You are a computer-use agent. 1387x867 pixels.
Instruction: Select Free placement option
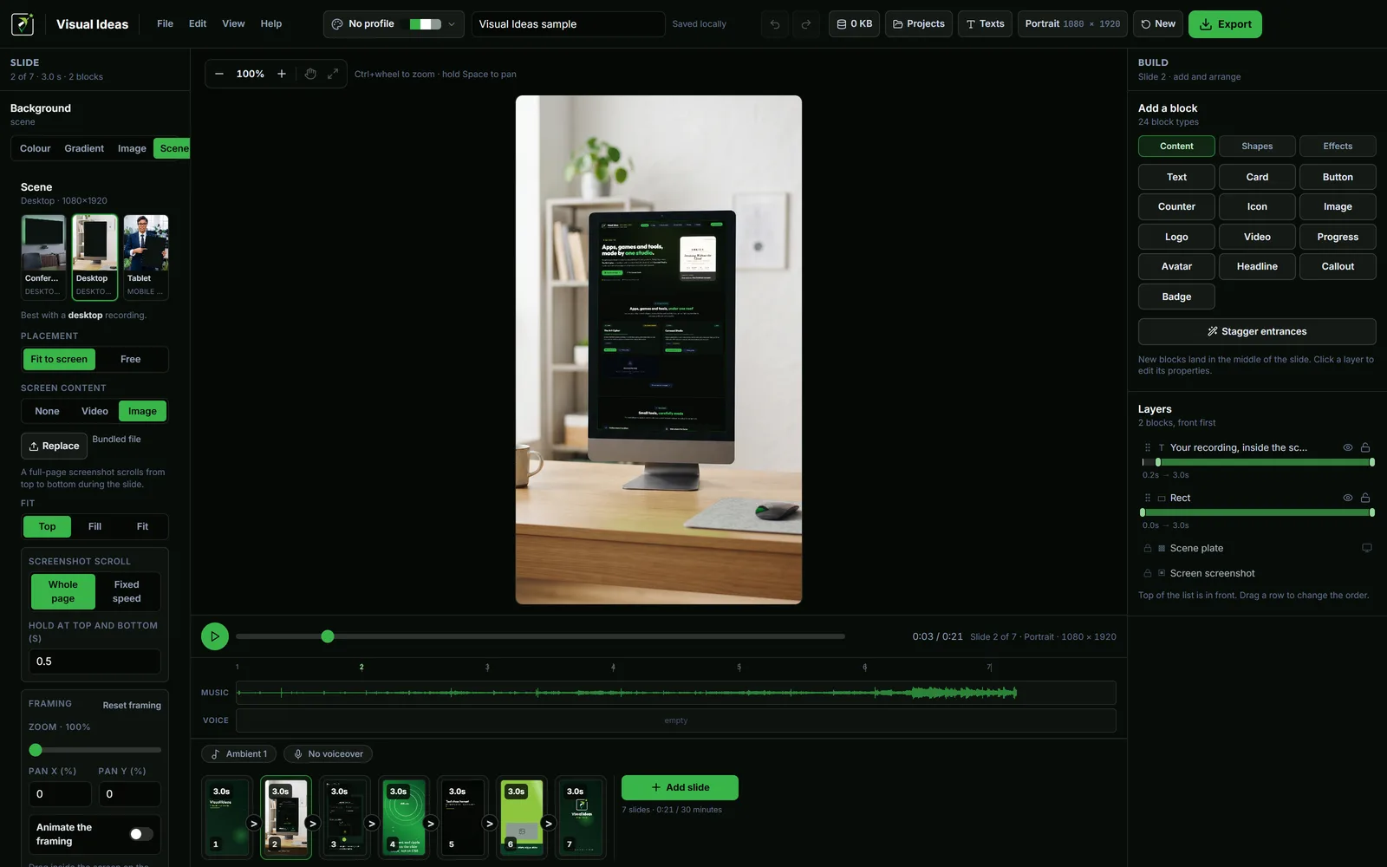[131, 359]
